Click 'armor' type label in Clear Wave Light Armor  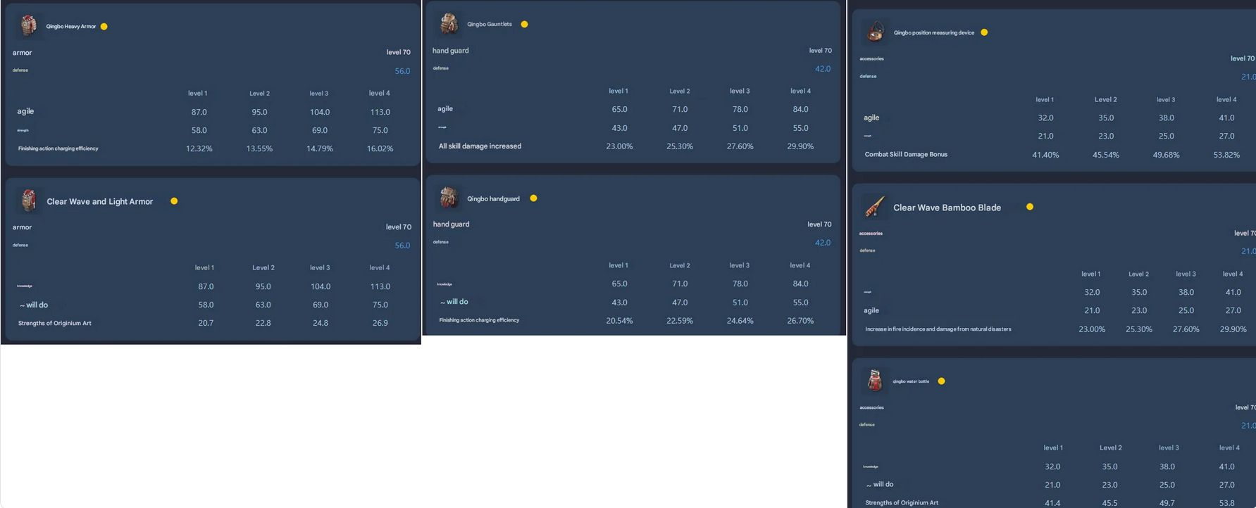click(x=22, y=227)
